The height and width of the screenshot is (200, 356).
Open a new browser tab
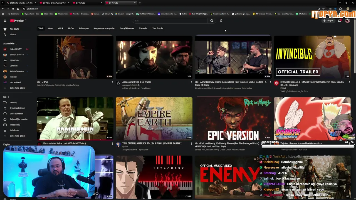click(140, 3)
